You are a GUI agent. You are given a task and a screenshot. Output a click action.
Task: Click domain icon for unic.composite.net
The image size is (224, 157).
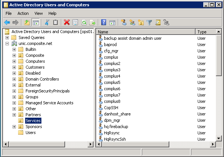coord(14,43)
